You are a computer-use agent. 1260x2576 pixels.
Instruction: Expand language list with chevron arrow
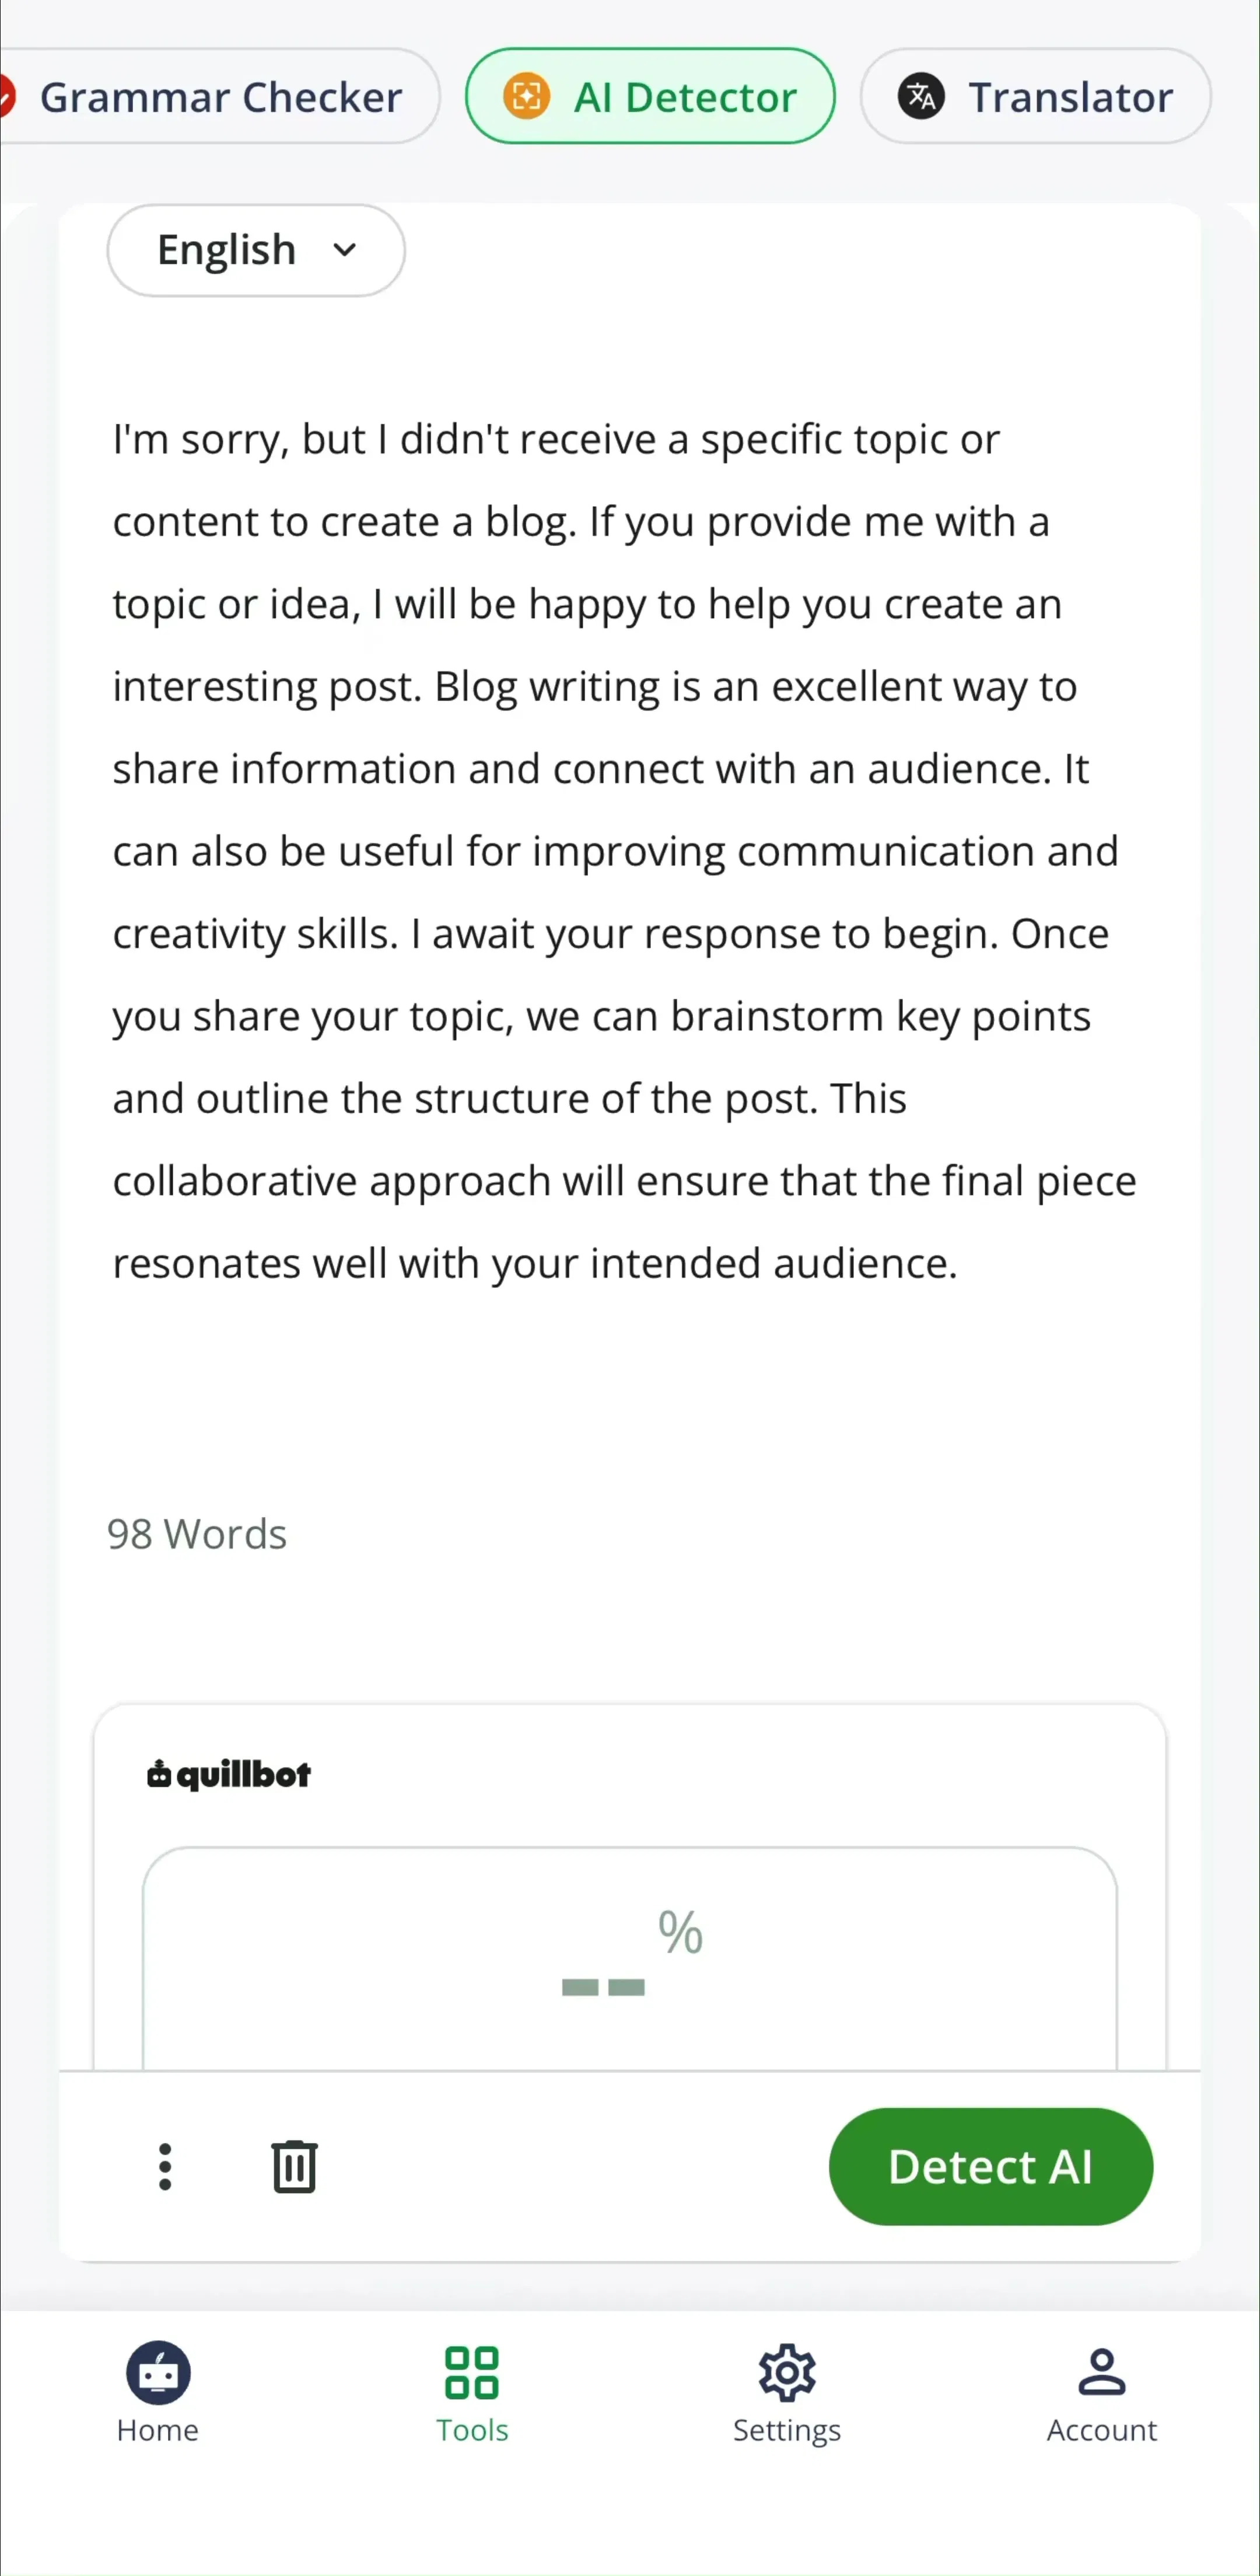345,250
